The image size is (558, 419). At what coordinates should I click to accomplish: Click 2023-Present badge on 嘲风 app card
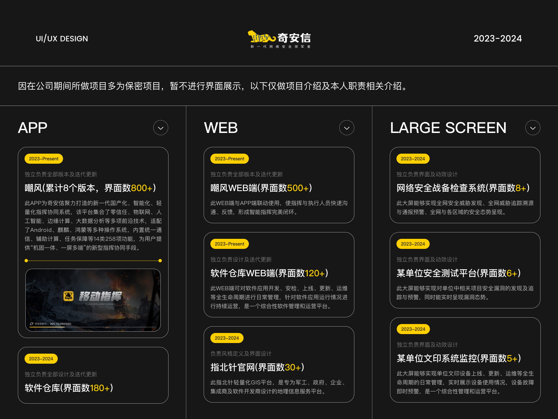pyautogui.click(x=44, y=159)
